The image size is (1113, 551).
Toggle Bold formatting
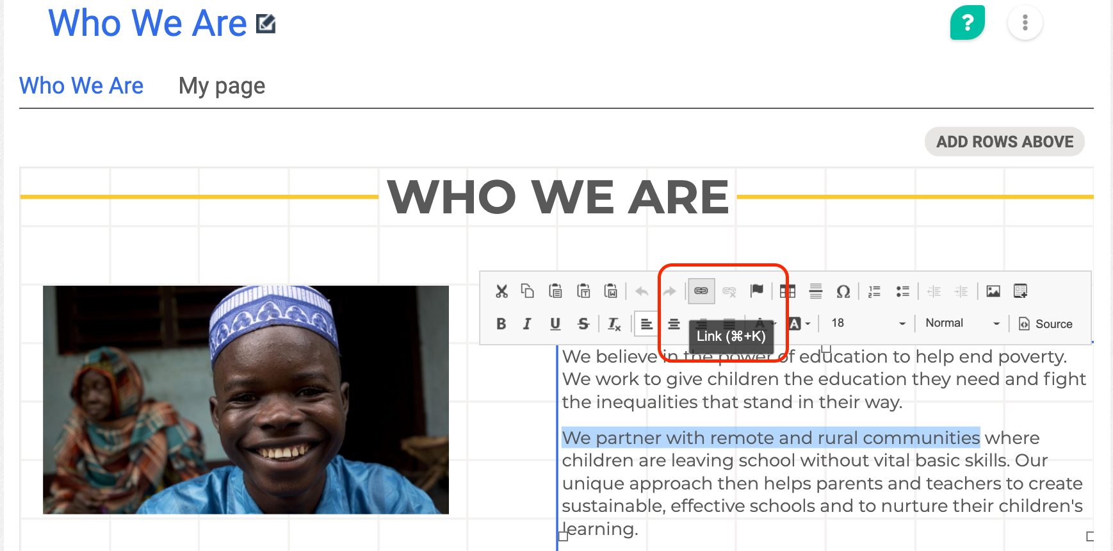click(x=501, y=324)
